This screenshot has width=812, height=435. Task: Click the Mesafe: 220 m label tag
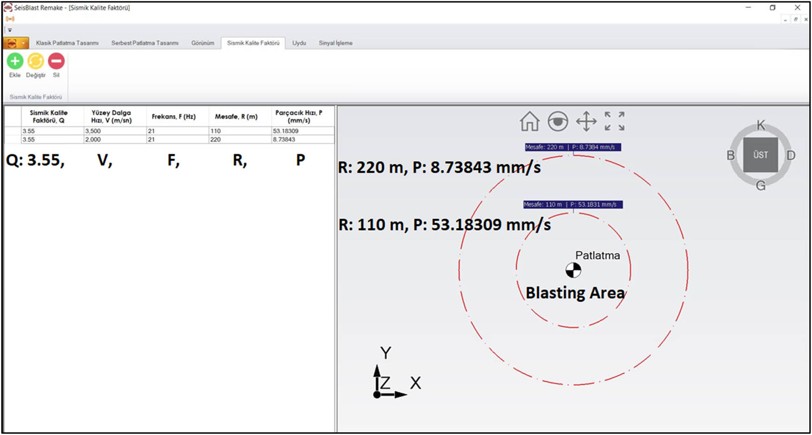(x=573, y=147)
